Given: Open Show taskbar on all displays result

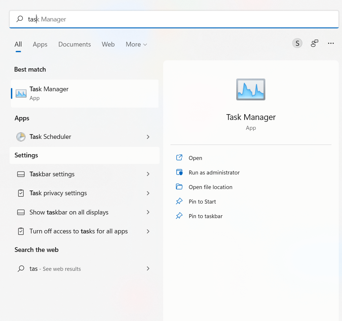Looking at the screenshot, I should 85,212.
